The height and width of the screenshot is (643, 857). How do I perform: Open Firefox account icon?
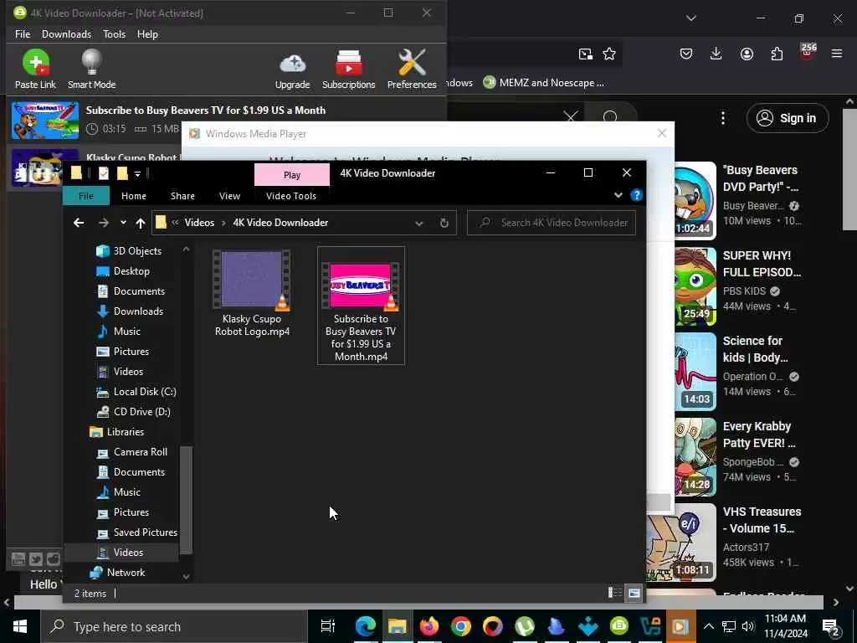[747, 54]
